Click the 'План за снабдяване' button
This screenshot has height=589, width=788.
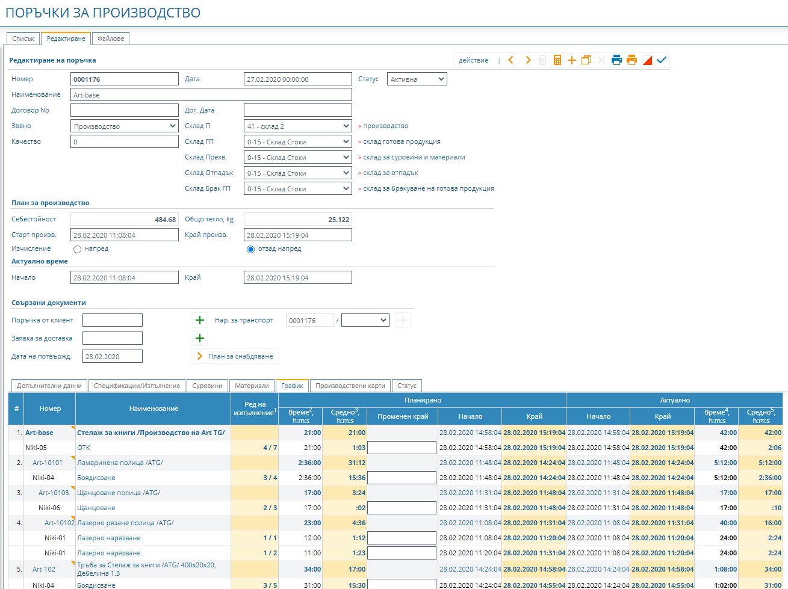click(235, 356)
